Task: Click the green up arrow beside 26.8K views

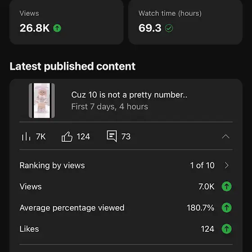Action: coord(57,28)
